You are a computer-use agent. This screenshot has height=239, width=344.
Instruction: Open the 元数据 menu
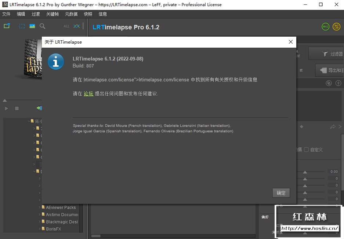(x=71, y=14)
